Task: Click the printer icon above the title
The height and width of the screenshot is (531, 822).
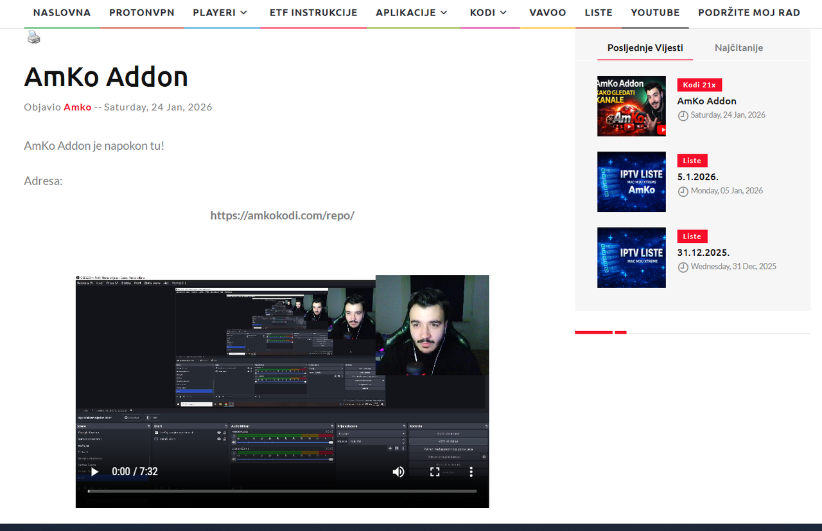Action: pos(33,37)
